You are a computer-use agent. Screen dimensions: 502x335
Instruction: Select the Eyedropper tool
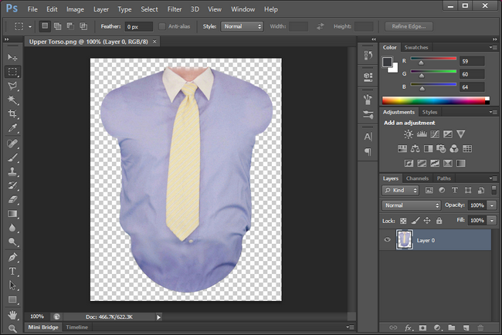12,128
